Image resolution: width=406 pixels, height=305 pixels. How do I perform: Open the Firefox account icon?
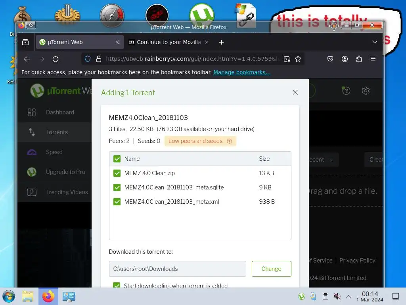(x=345, y=59)
